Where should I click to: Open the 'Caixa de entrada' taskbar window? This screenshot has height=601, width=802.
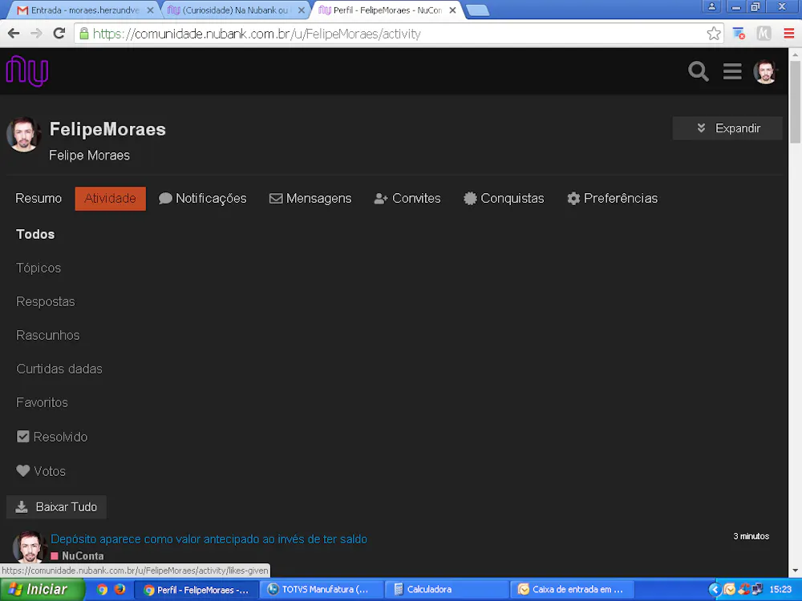572,590
